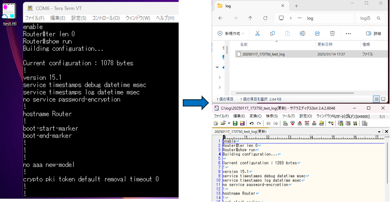Open type-specific settings icon in Sakura

[x=348, y=123]
